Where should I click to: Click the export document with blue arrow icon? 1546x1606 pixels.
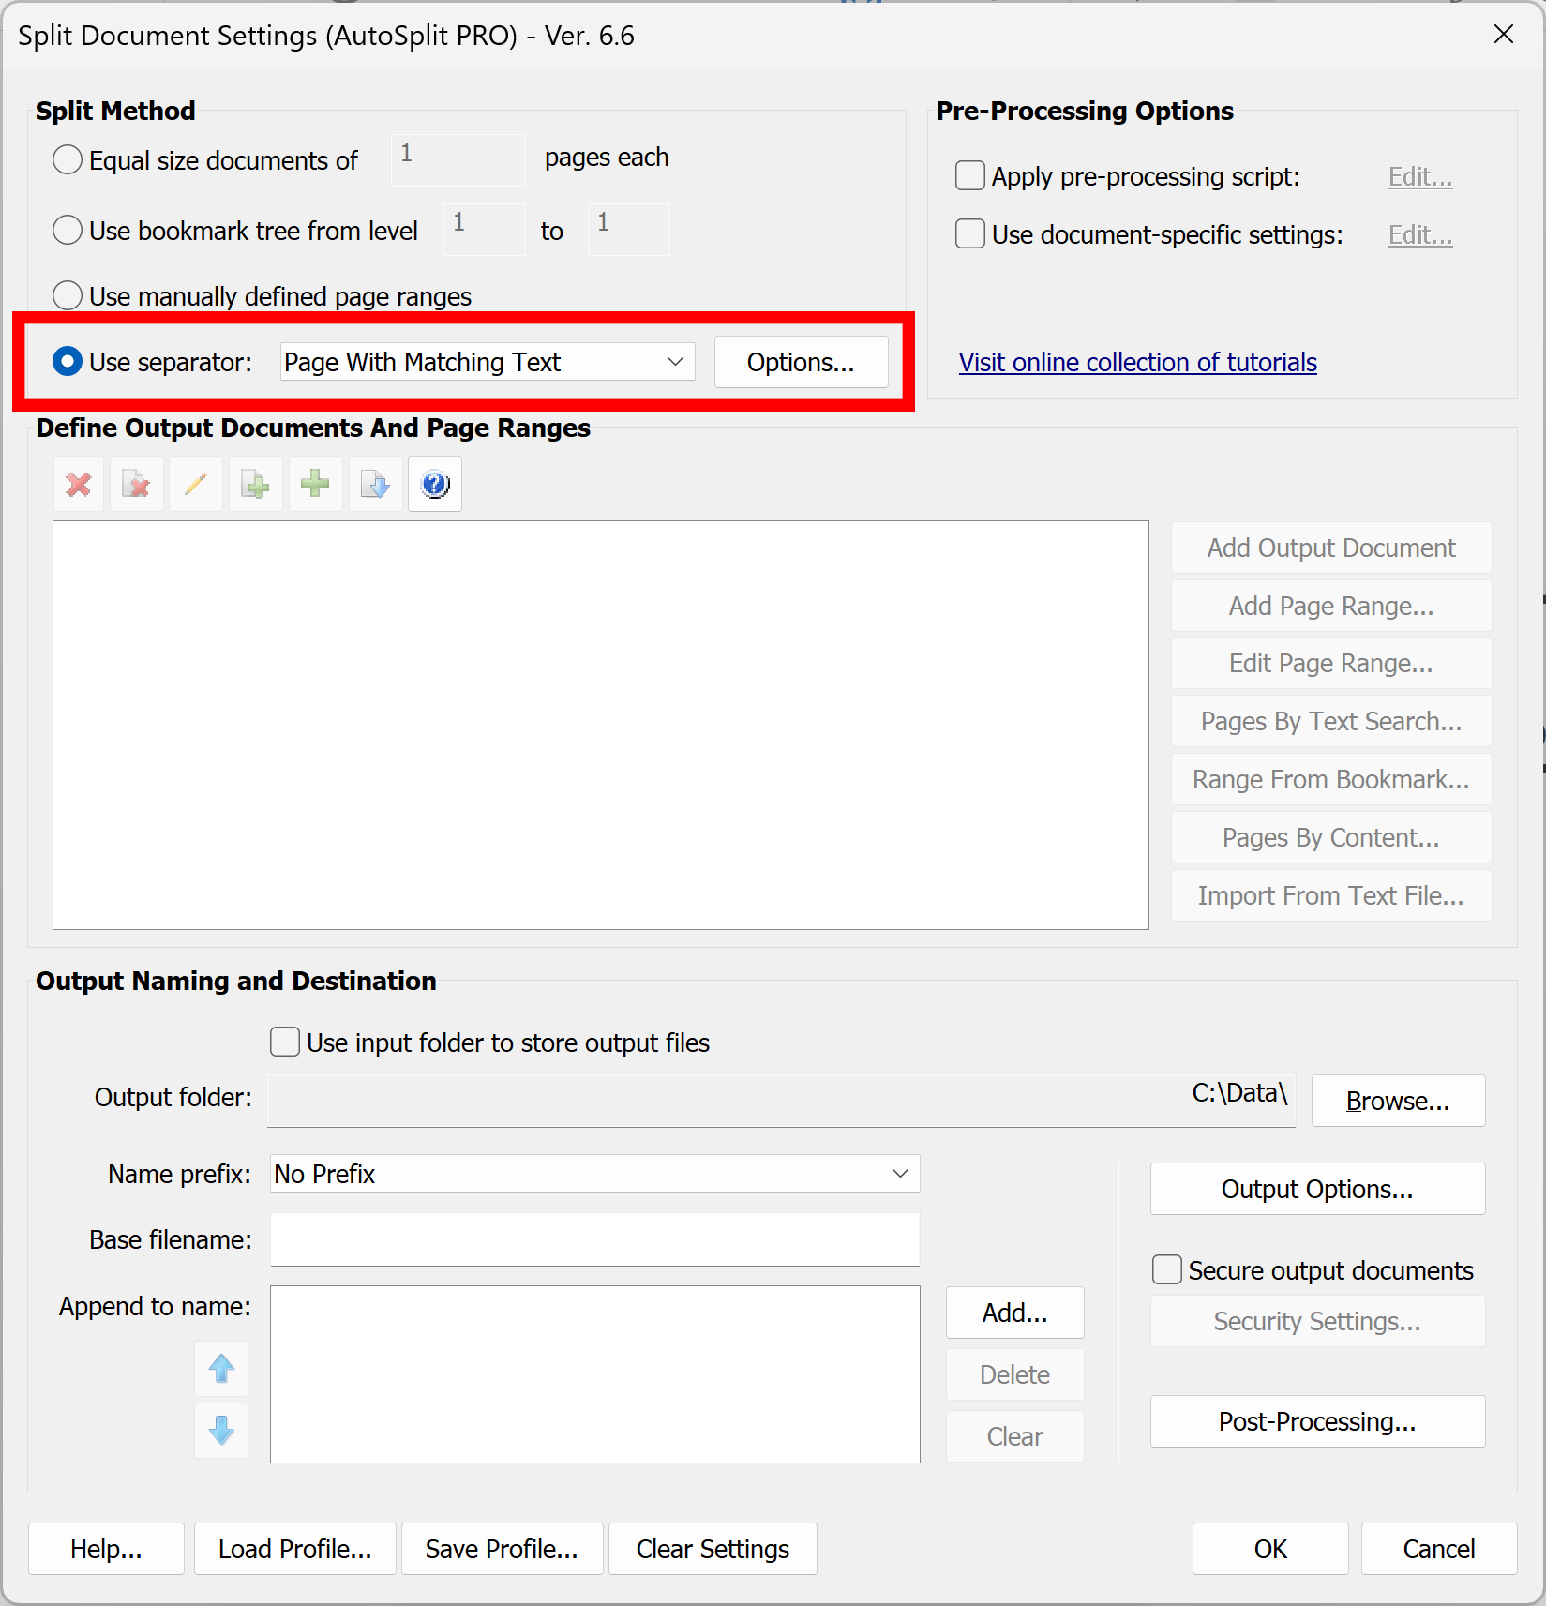click(x=374, y=484)
